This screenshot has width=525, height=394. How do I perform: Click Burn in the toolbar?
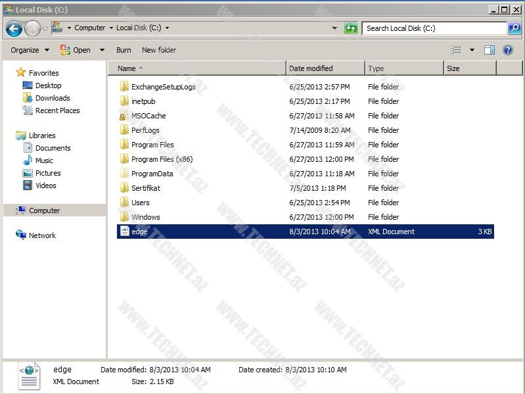(124, 50)
